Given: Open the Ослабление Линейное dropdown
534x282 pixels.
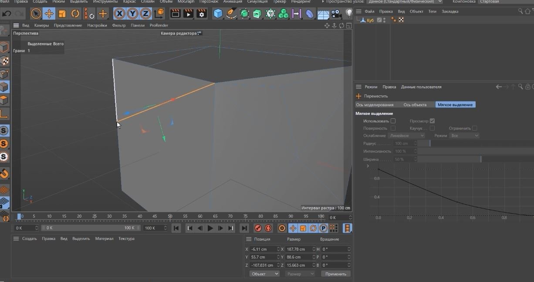Looking at the screenshot, I should (x=406, y=136).
